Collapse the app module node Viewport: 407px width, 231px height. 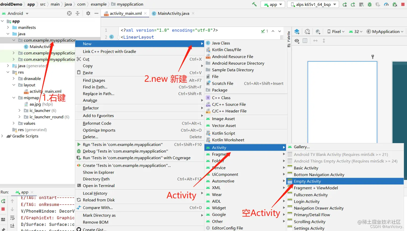2,21
